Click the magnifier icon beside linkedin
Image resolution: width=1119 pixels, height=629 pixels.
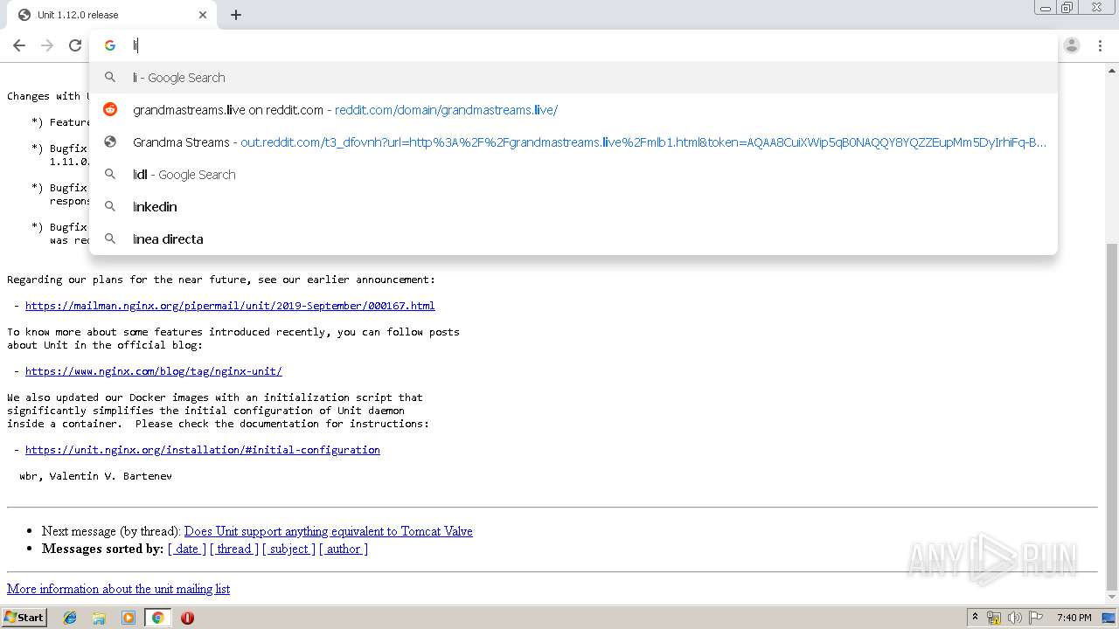coord(110,206)
